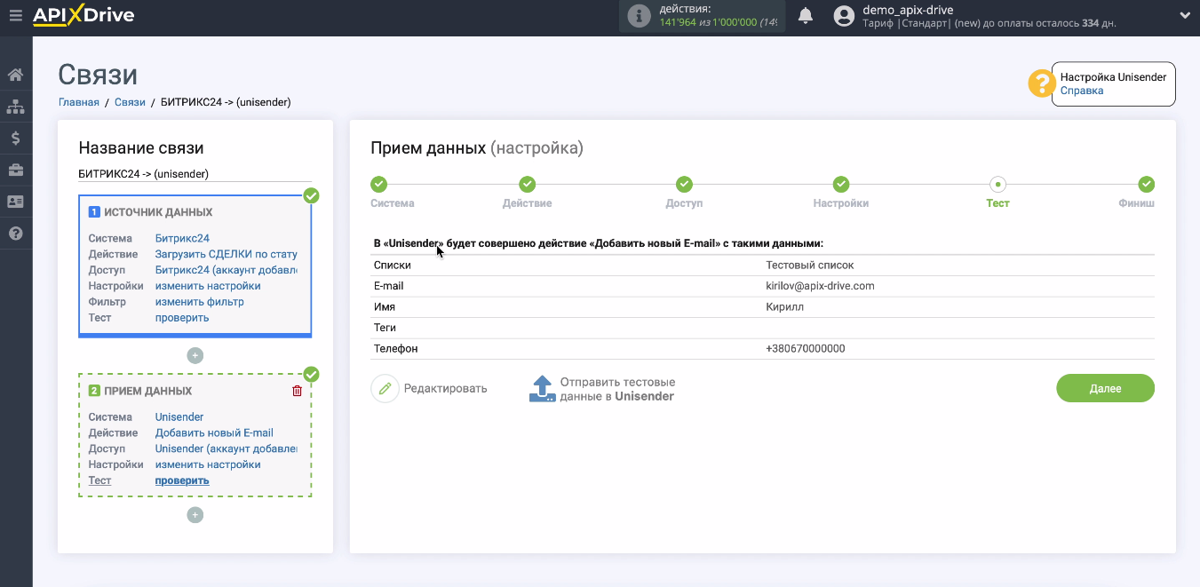Screen dimensions: 1200x587
Task: Go to Финиш step
Action: 1146,185
